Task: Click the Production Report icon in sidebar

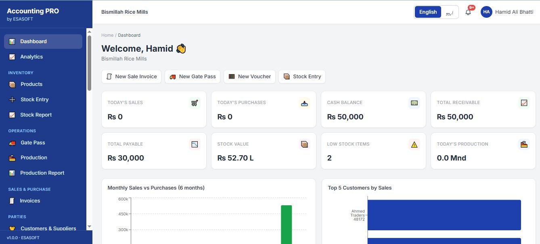Action: coord(12,173)
